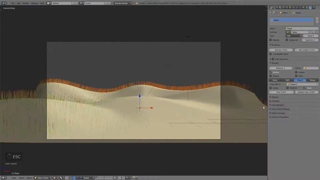Image resolution: width=320 pixels, height=180 pixels.
Task: Open the World properties tab icon
Action: [x=286, y=7]
